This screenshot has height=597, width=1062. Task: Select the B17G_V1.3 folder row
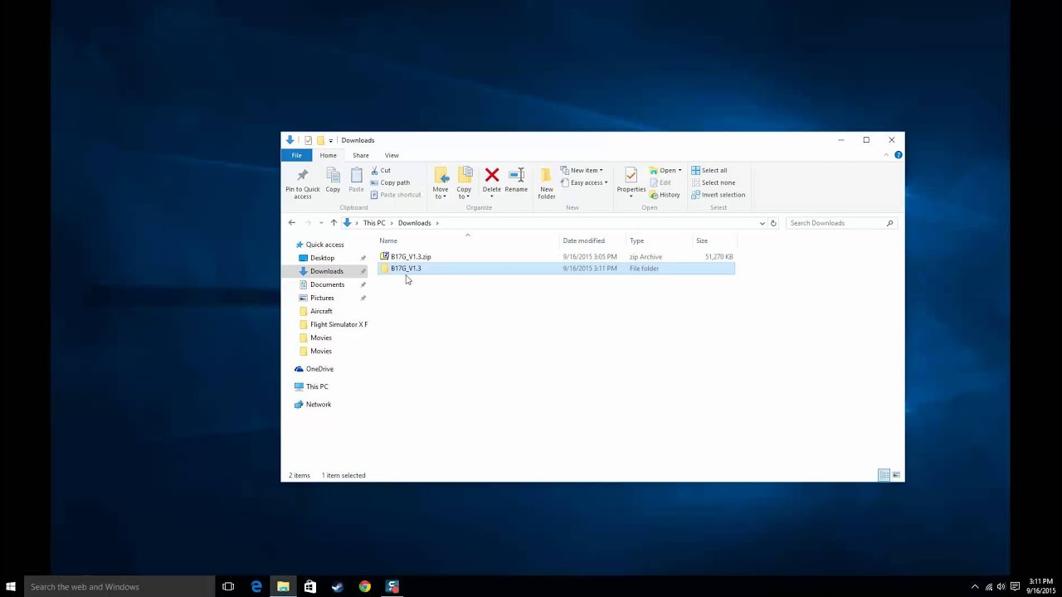556,269
